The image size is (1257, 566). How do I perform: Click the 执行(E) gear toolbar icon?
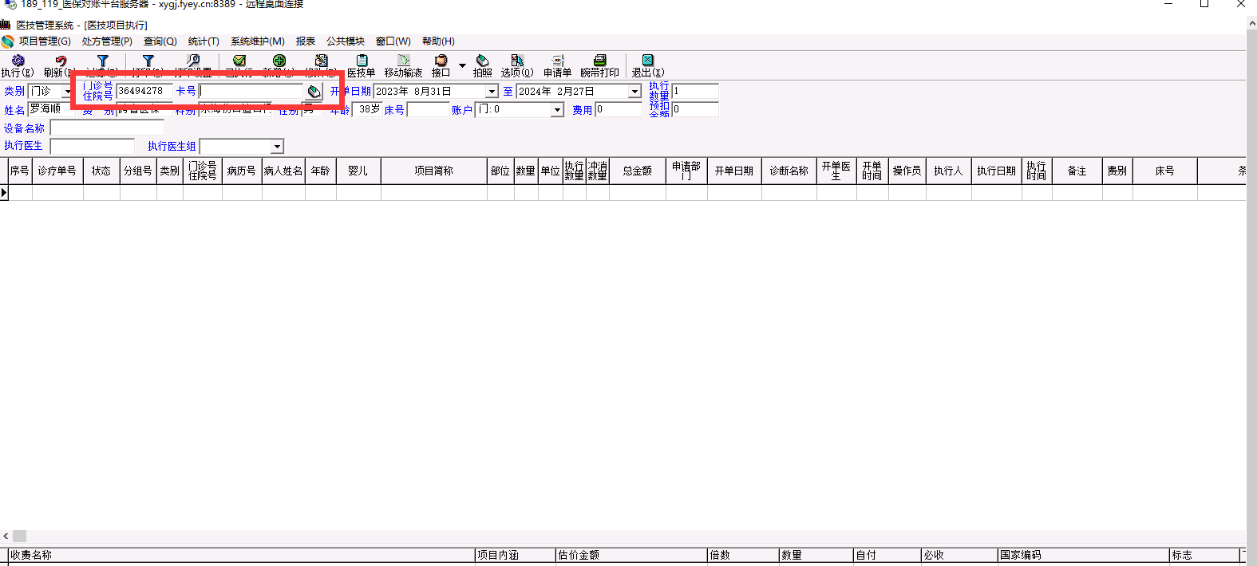tap(18, 61)
